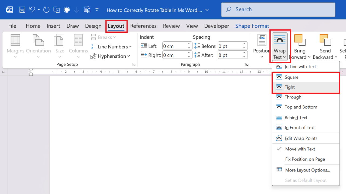Enable Fix Position on Page
Screen dimensions: 346x194
coord(305,159)
